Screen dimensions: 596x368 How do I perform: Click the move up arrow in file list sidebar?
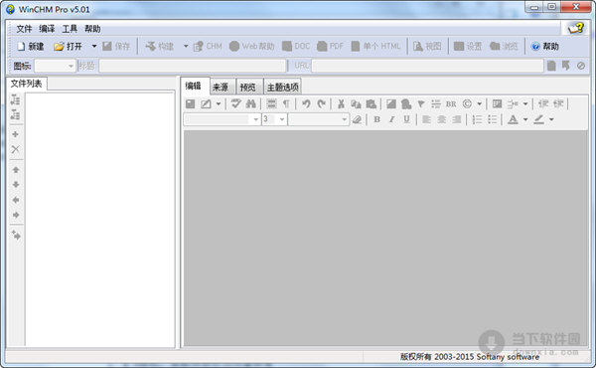tap(16, 170)
